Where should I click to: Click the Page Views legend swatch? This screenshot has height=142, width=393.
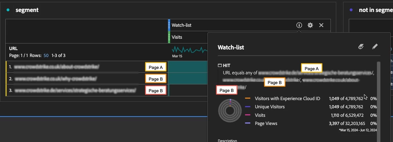(x=248, y=123)
